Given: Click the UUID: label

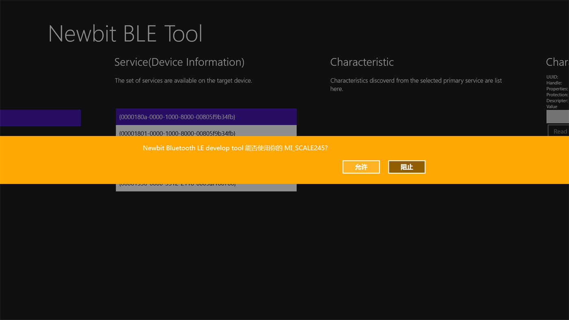Looking at the screenshot, I should (x=552, y=76).
